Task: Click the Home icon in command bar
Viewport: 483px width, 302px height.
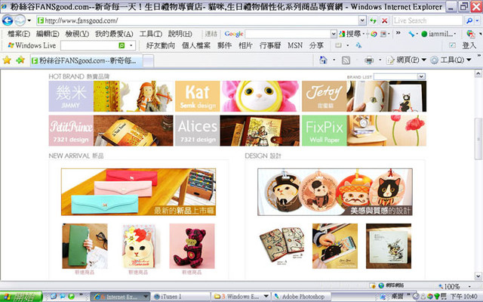Action: pos(323,60)
